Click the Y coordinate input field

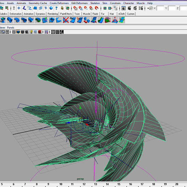point(172,8)
